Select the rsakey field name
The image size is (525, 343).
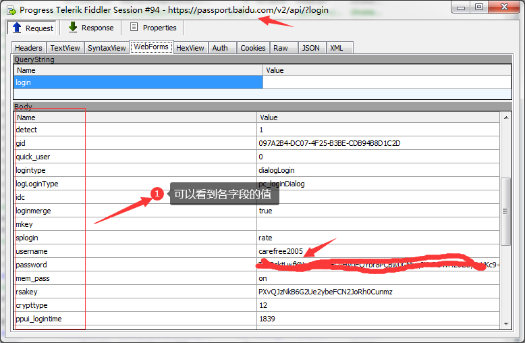click(x=26, y=292)
